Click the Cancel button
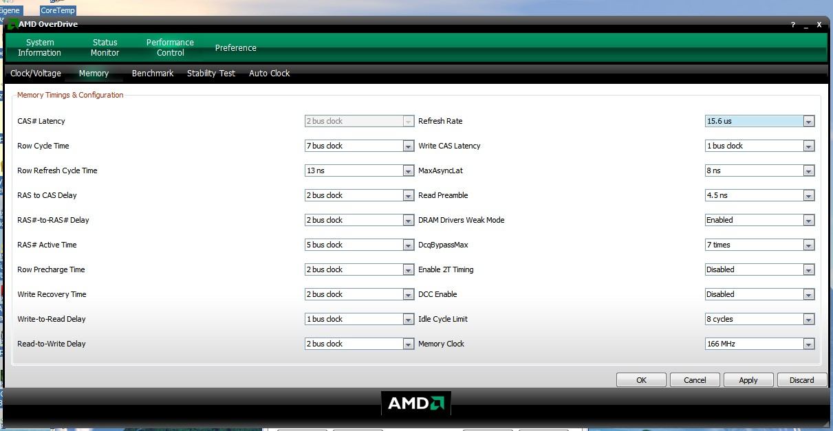Screen dimensions: 833x431 click(x=695, y=379)
